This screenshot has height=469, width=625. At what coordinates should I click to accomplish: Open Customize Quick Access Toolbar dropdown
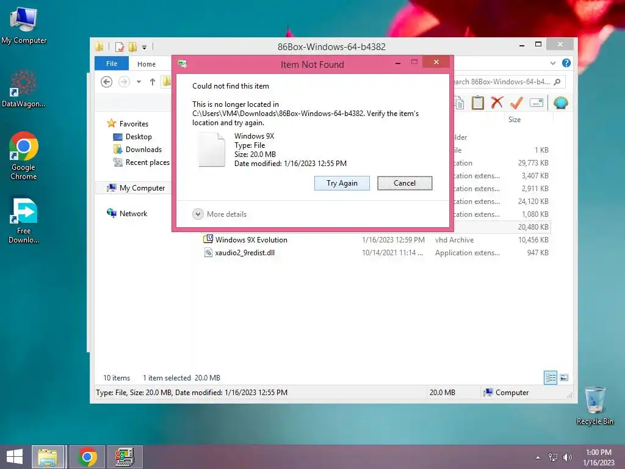pyautogui.click(x=144, y=47)
